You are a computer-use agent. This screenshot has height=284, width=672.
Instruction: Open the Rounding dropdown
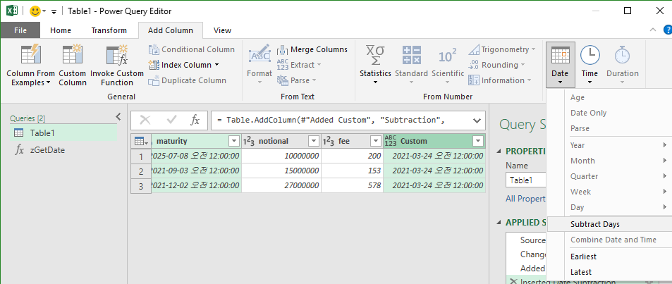tap(496, 65)
